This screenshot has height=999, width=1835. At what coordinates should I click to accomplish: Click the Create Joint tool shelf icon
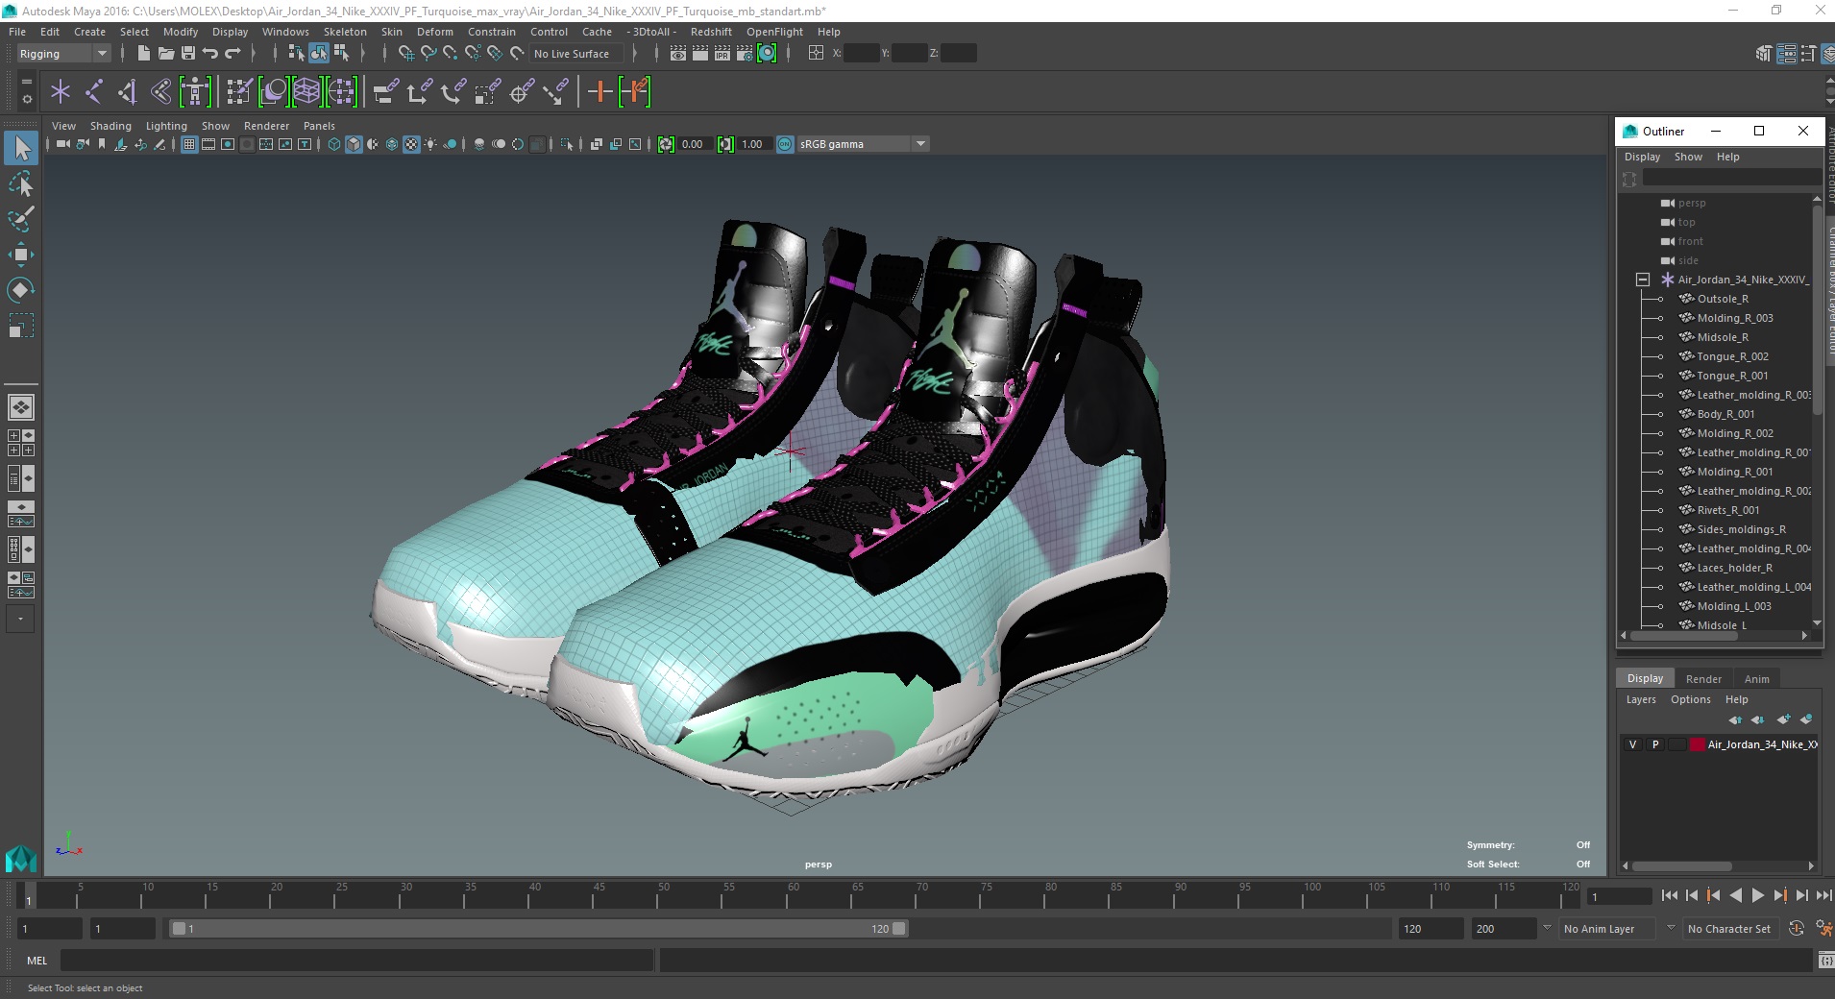point(94,91)
